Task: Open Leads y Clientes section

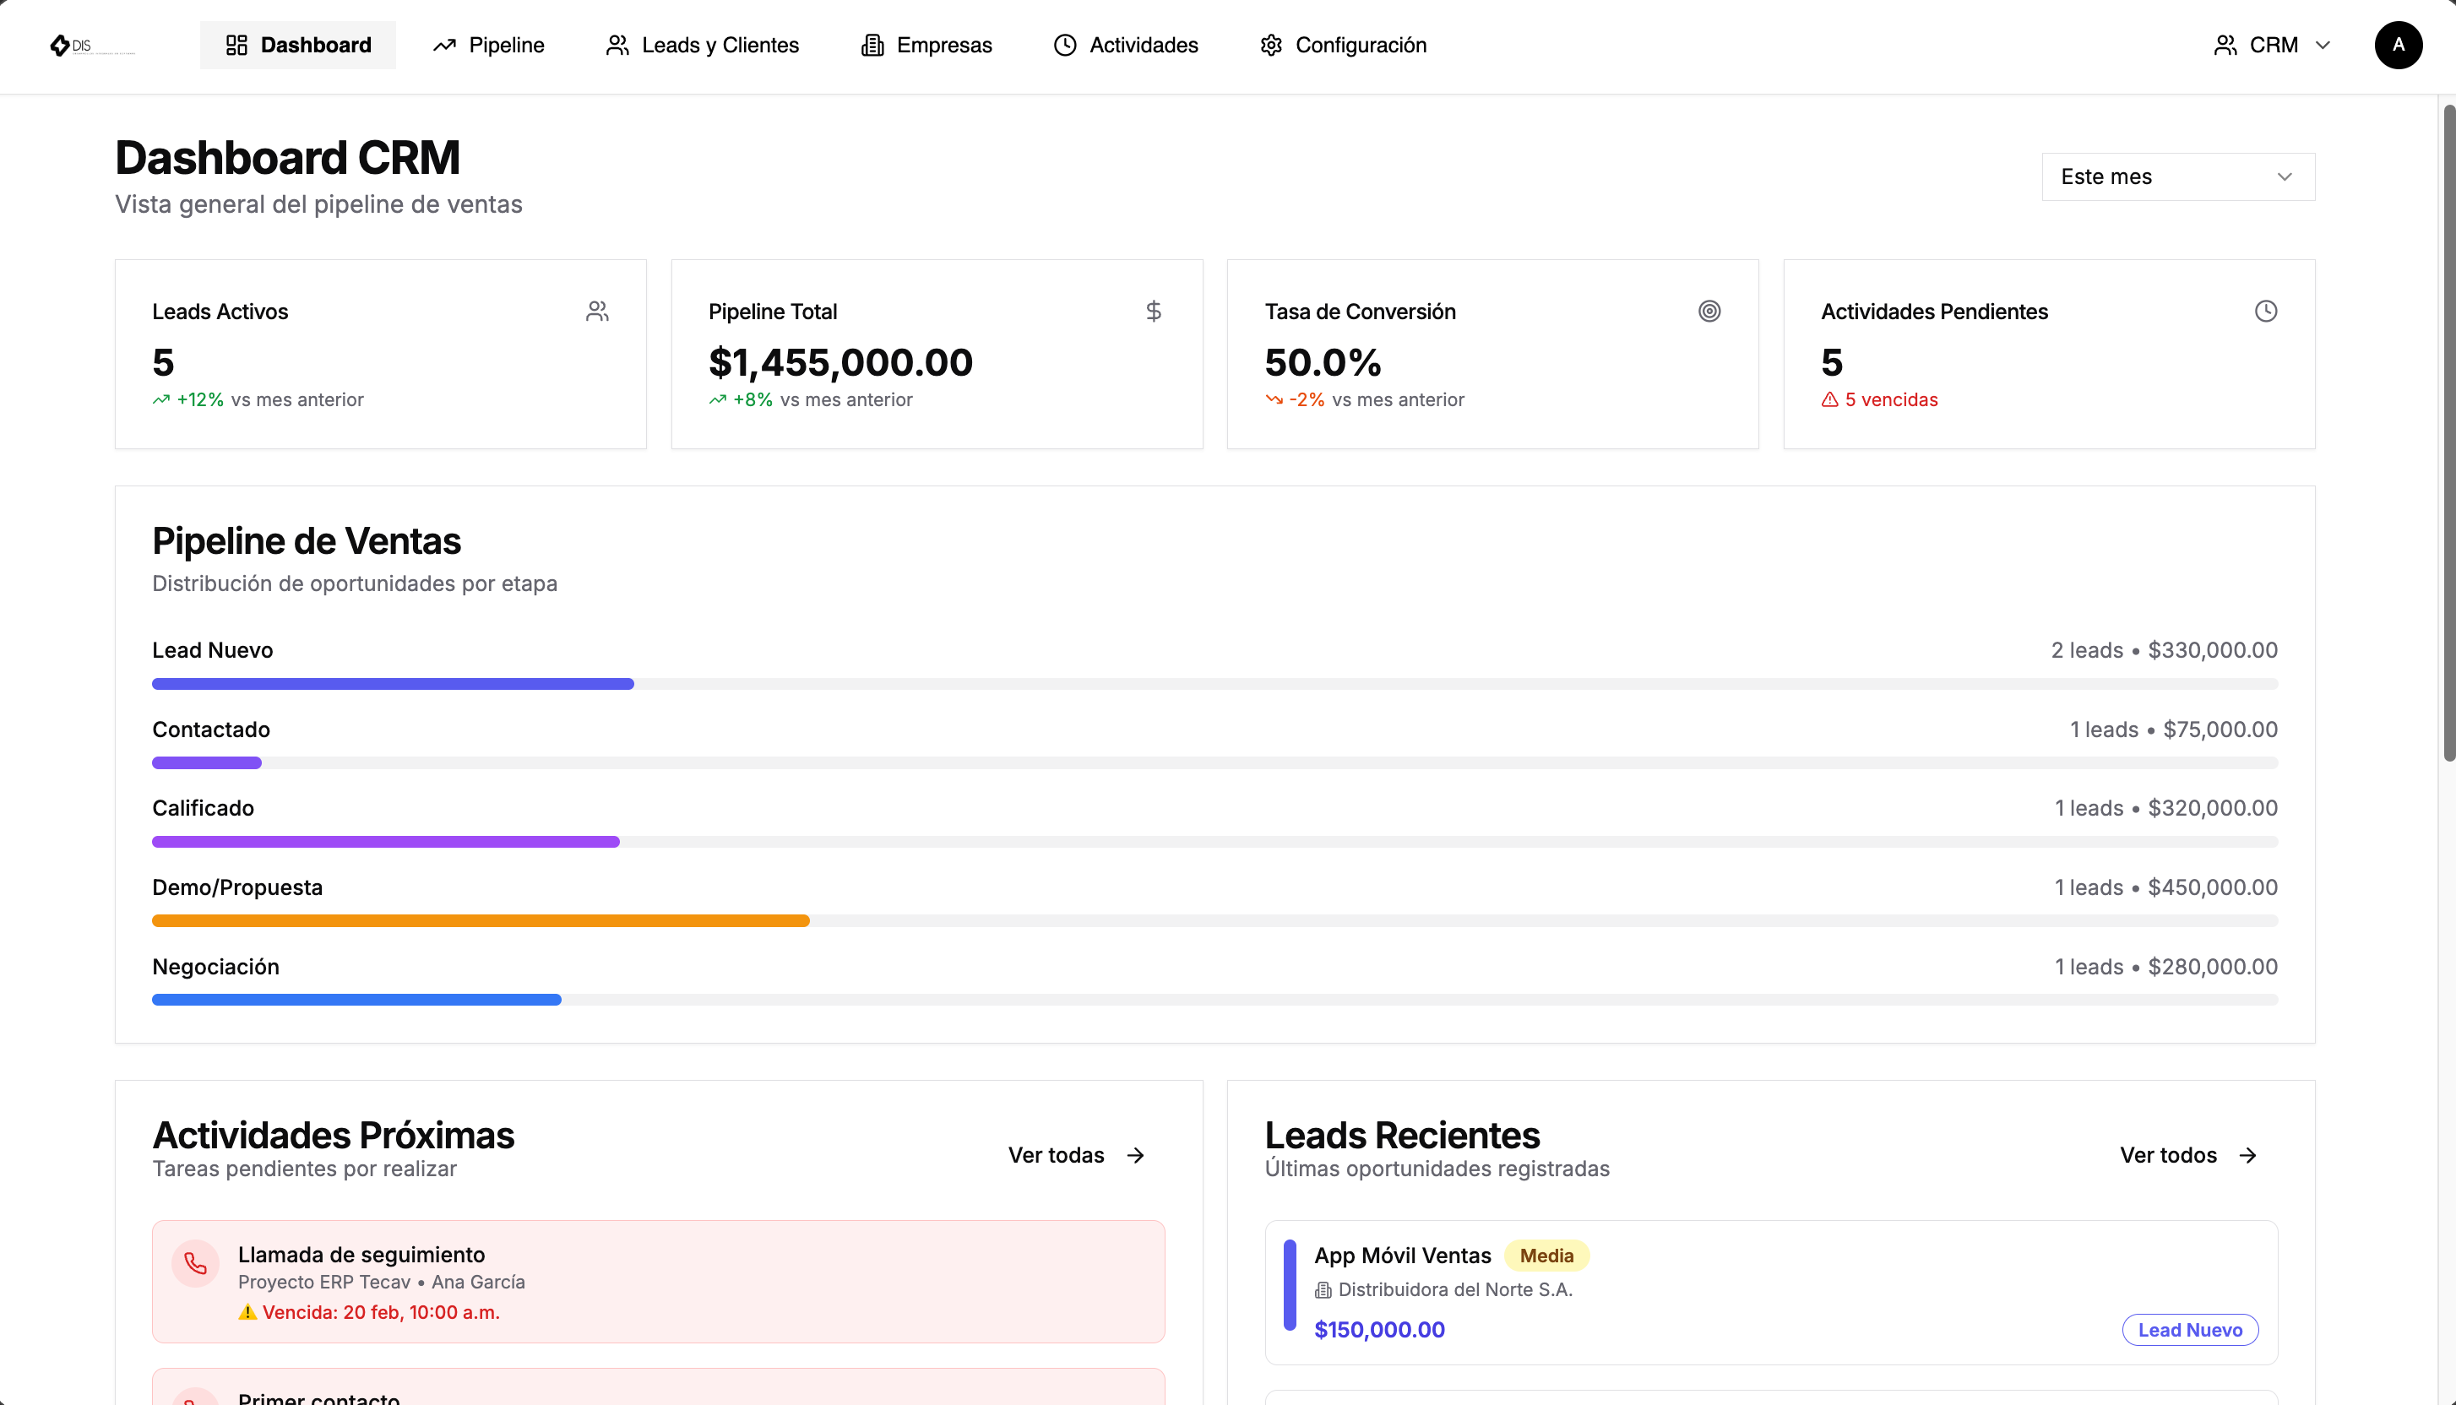Action: 703,46
